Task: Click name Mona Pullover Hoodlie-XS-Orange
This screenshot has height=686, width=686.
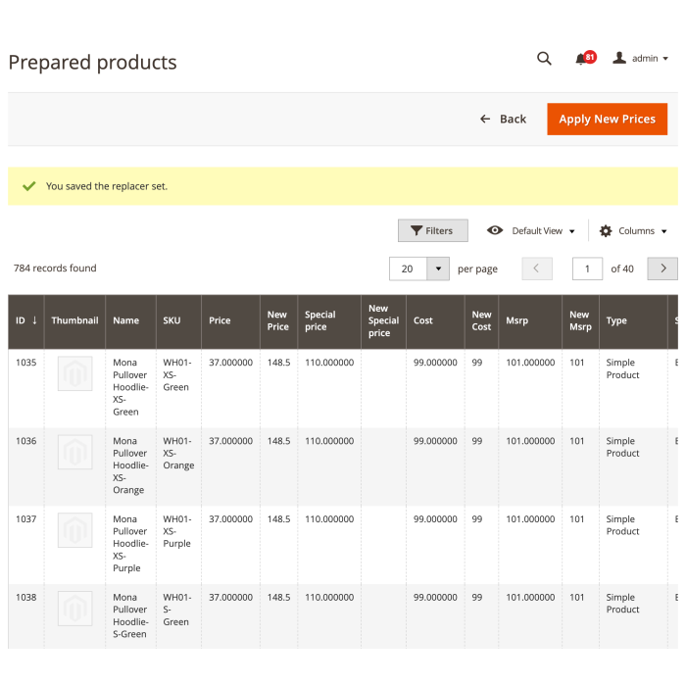Action: [x=130, y=465]
